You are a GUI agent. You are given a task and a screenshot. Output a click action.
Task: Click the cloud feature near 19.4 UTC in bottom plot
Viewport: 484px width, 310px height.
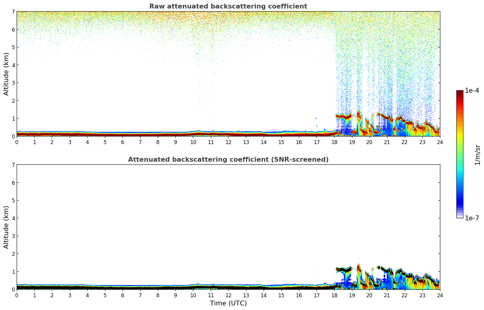coord(359,275)
